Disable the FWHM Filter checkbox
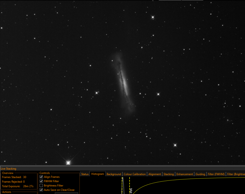Viewport: 245px width, 194px height. pyautogui.click(x=41, y=181)
